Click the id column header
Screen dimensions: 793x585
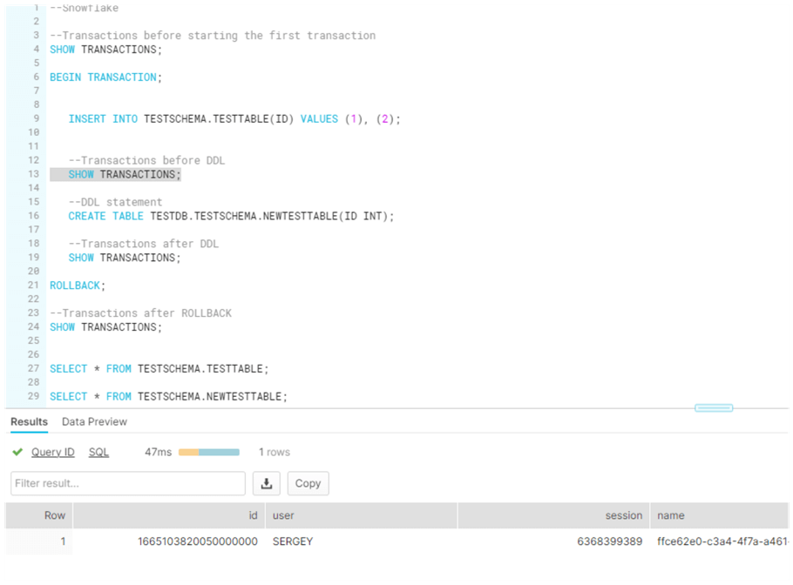click(253, 514)
